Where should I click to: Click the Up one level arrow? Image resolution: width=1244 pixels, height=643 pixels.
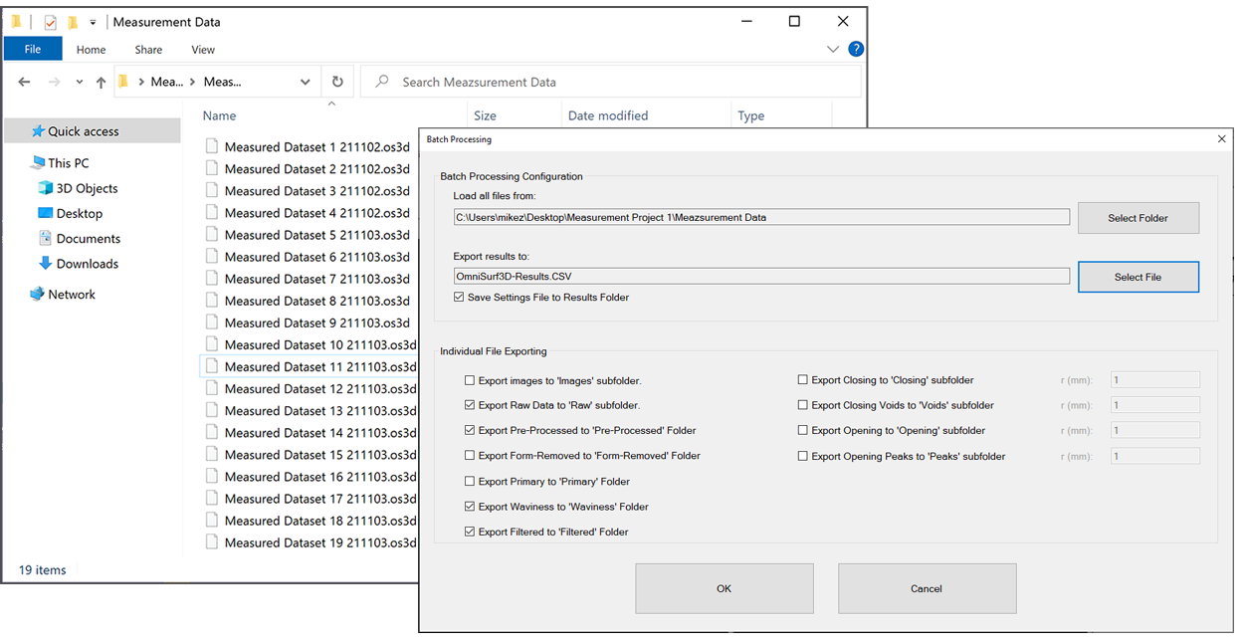(x=101, y=83)
